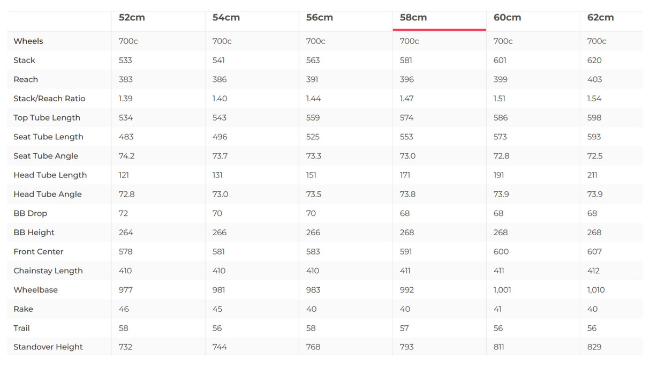This screenshot has width=650, height=366.
Task: Open the 60cm size column
Action: coord(507,18)
